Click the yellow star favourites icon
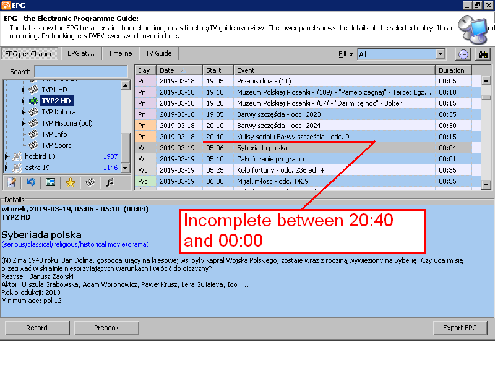The width and height of the screenshot is (495, 371). (x=71, y=182)
